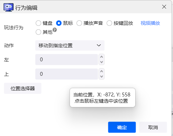
Task: Close the 行为编辑 dialog with the X
Action: coord(164,7)
